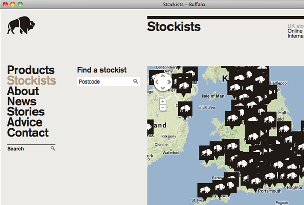Zoom out on the map with minus
304x205 pixels.
tap(163, 108)
